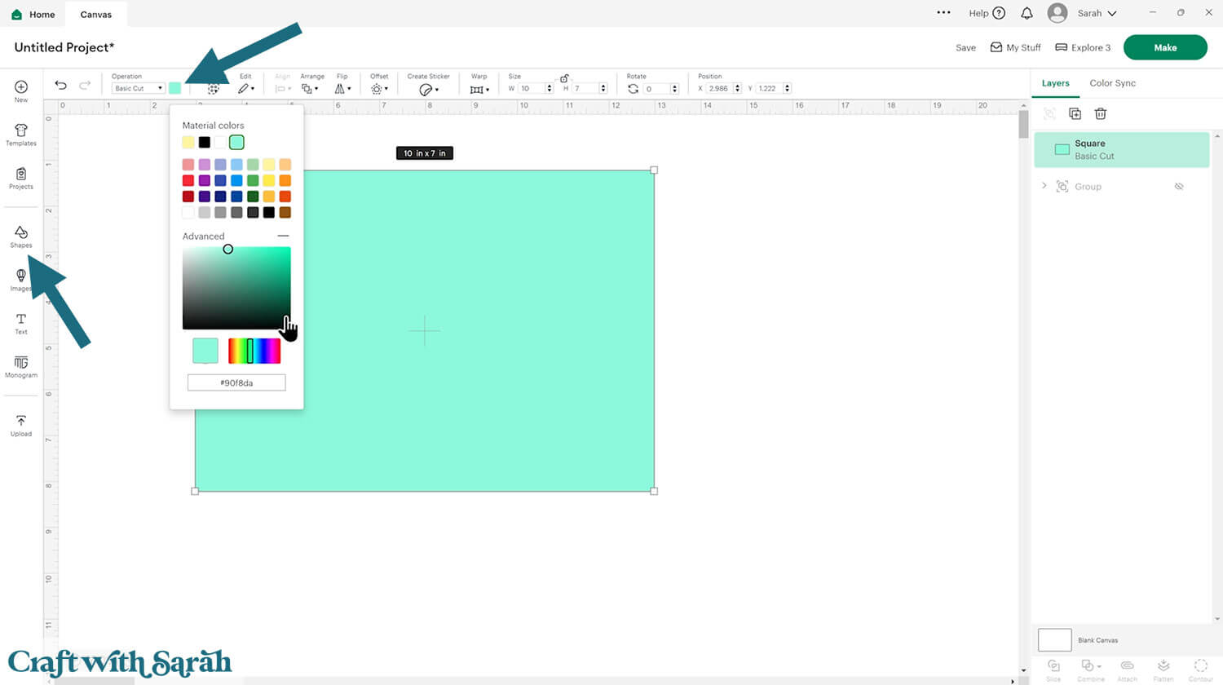Duplicate the selected layer
The width and height of the screenshot is (1223, 685).
click(x=1075, y=114)
